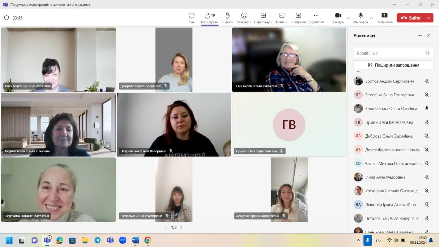Select Василенко Ірина Анатоліївна's video tile
This screenshot has height=247, width=439.
[x=58, y=60]
